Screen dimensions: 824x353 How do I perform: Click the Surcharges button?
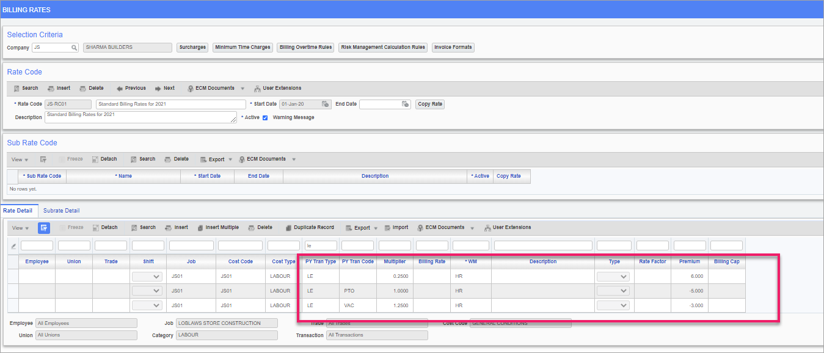(x=192, y=47)
